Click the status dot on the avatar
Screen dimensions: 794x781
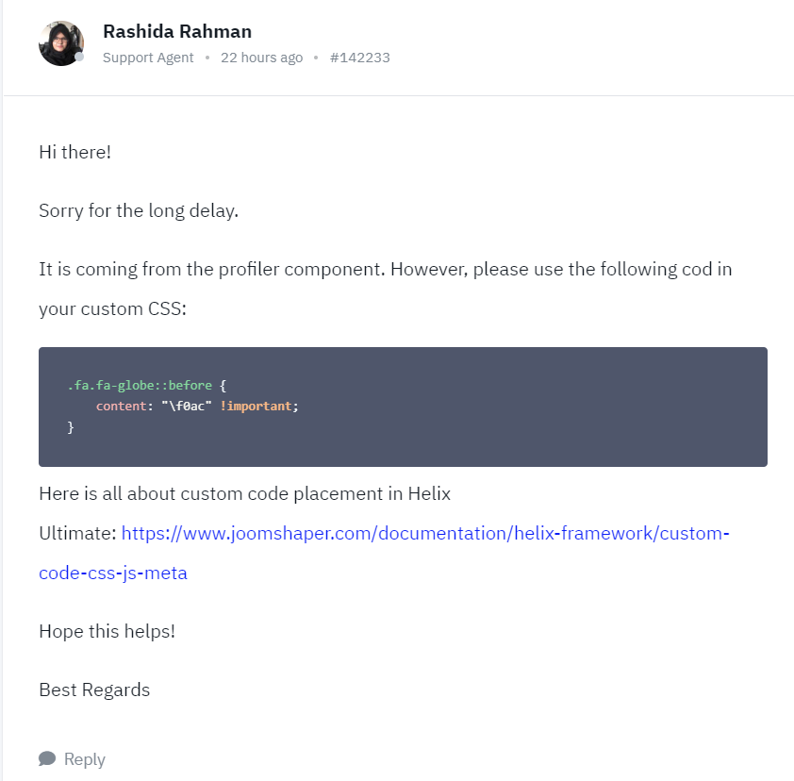click(x=79, y=58)
